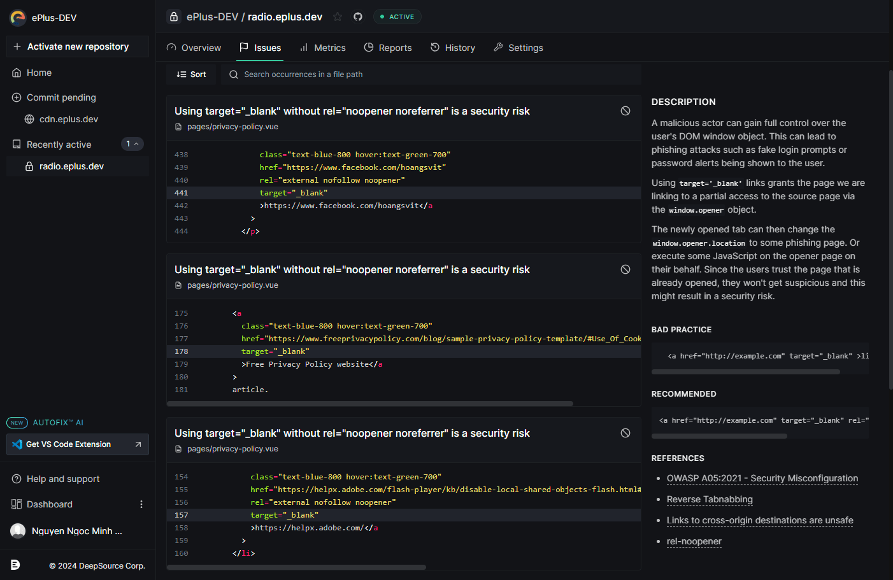Open file path of first occurrence

click(232, 127)
